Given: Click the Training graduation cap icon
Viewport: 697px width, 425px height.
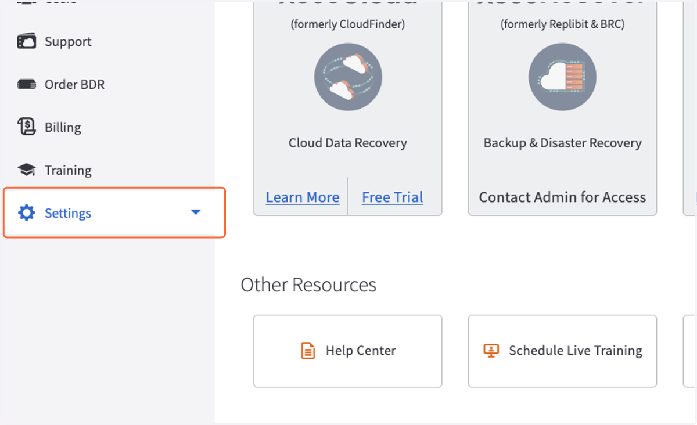Looking at the screenshot, I should click(x=26, y=170).
